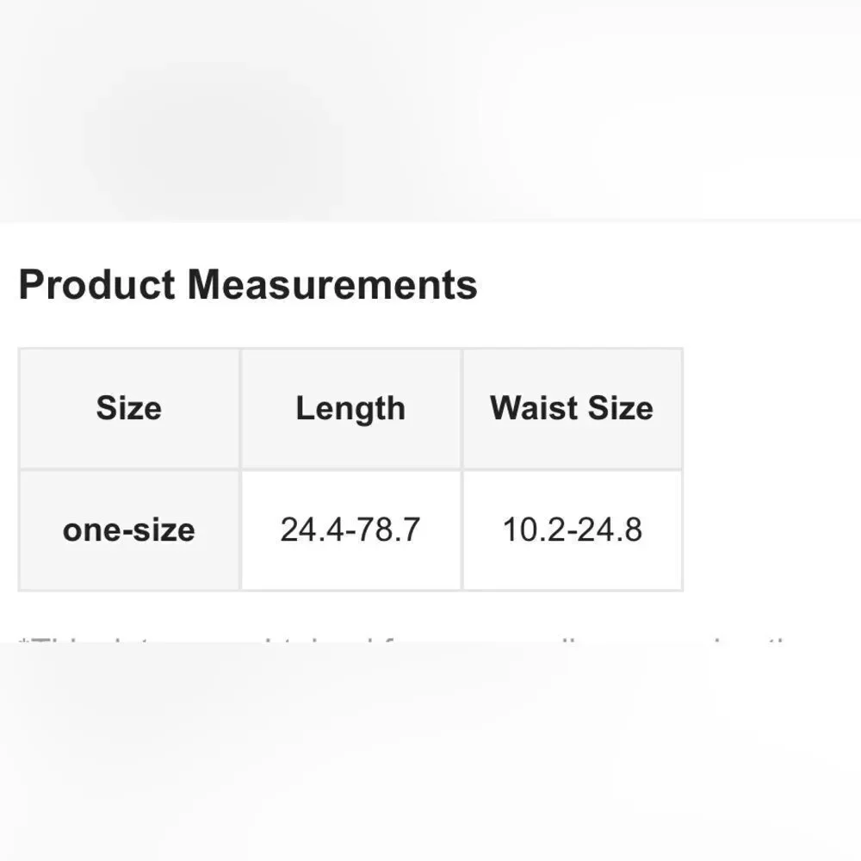
Task: Select the word Measurements in the heading
Action: [x=332, y=285]
